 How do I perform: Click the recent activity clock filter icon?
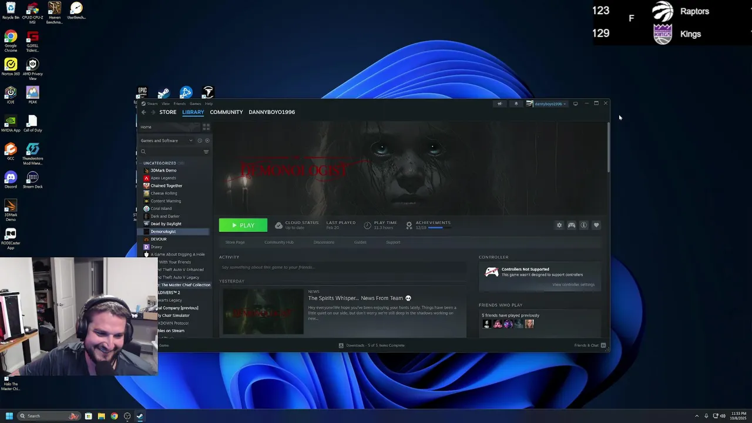[200, 140]
